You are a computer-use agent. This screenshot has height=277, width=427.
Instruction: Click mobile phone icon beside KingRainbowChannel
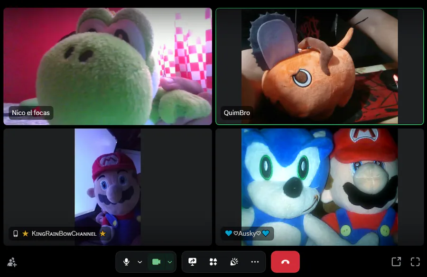point(16,233)
